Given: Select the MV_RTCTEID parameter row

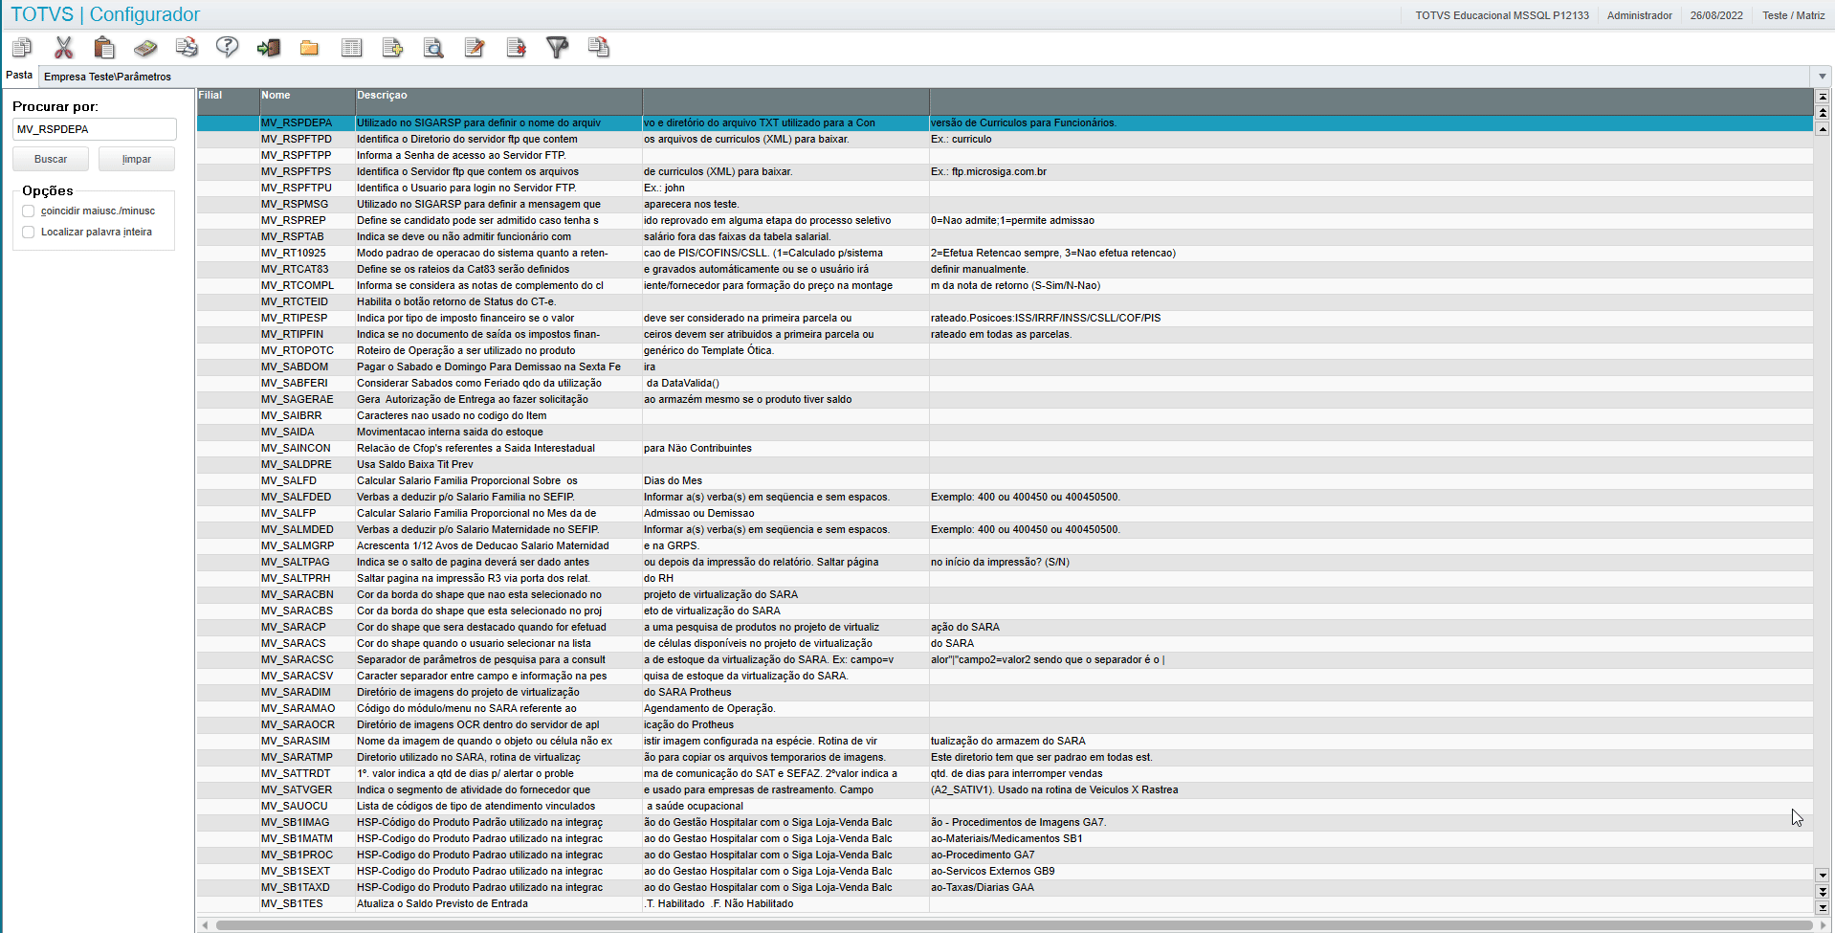Looking at the screenshot, I should pos(1005,302).
